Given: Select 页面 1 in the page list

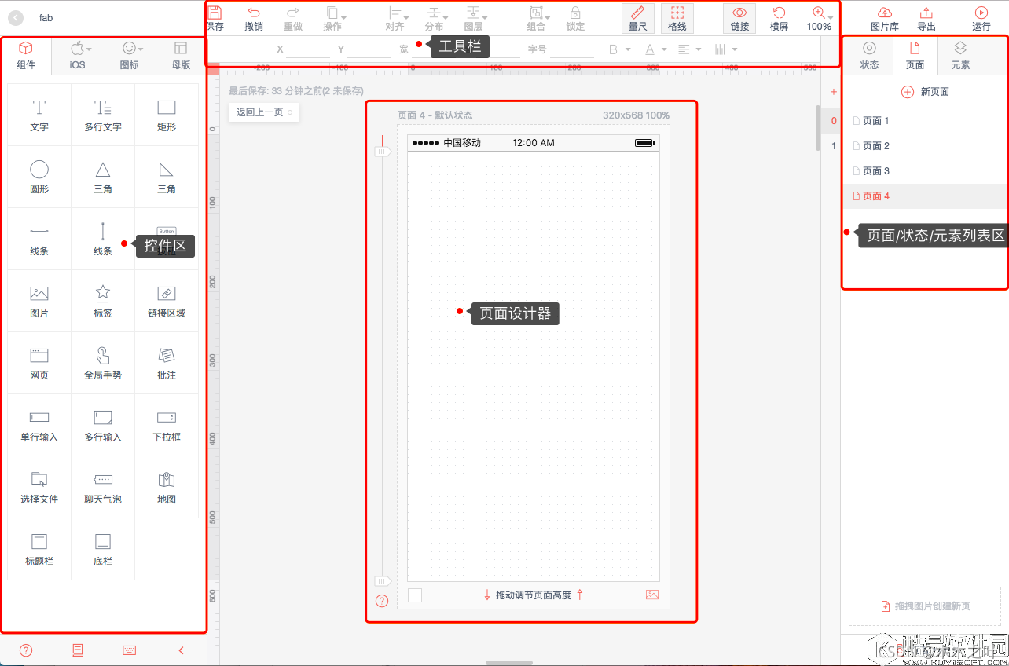Looking at the screenshot, I should point(925,121).
